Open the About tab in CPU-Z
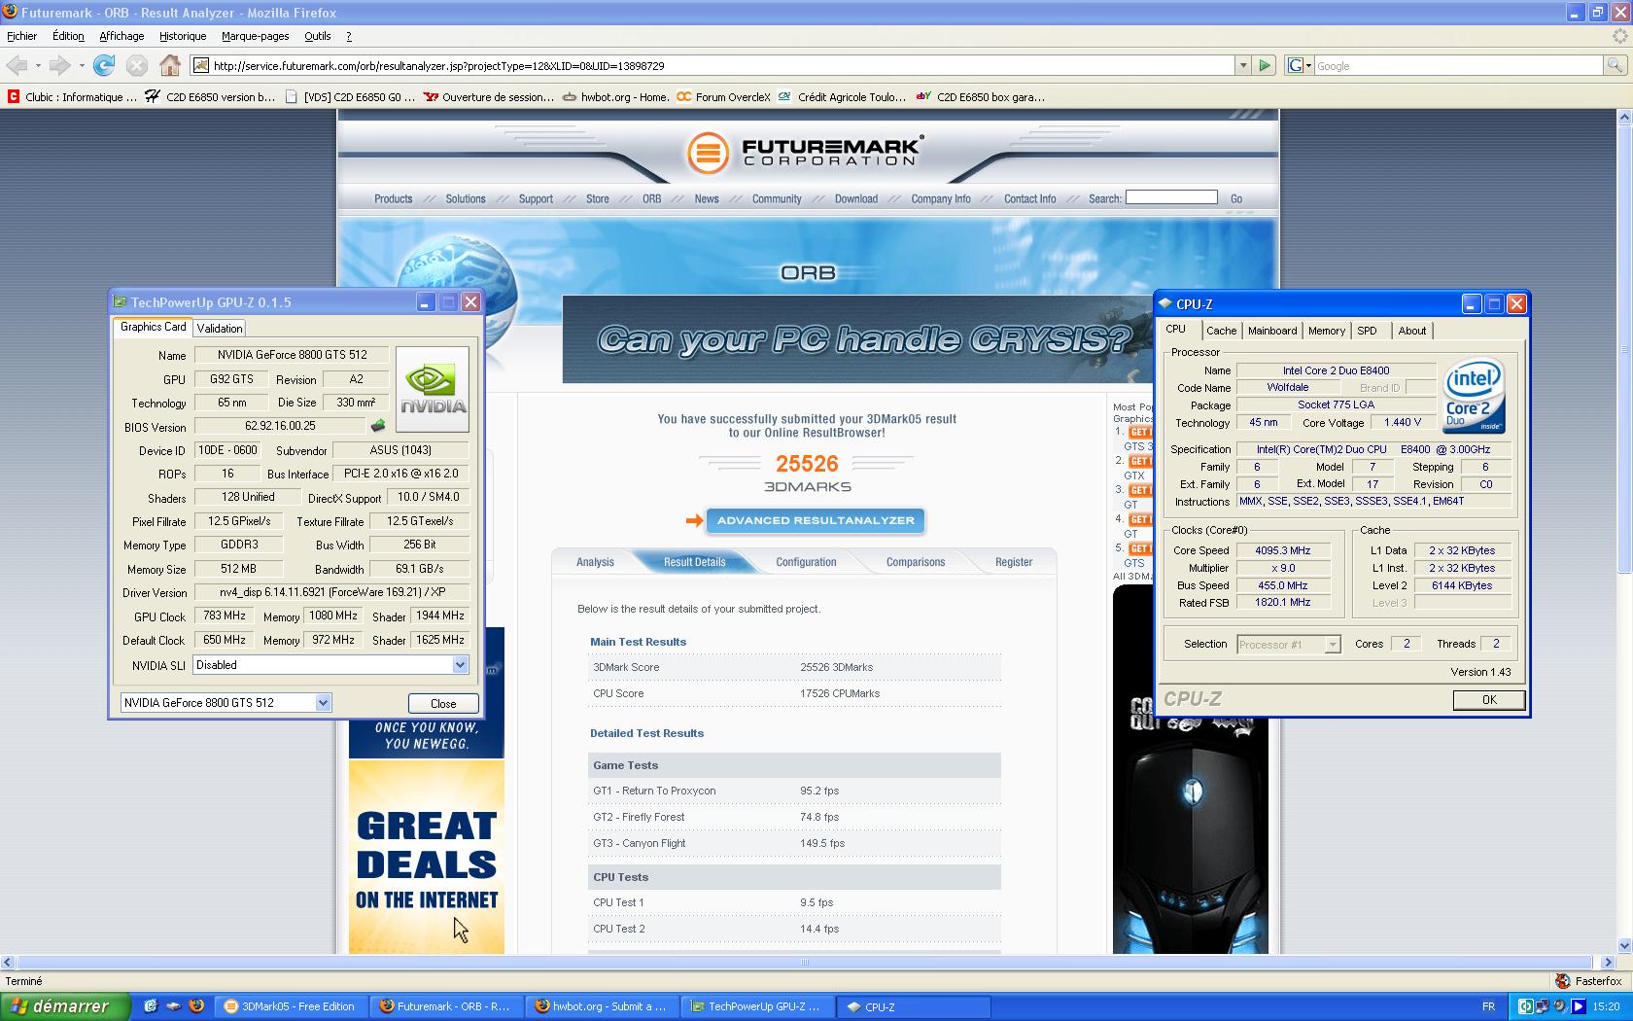1633x1021 pixels. [1412, 331]
